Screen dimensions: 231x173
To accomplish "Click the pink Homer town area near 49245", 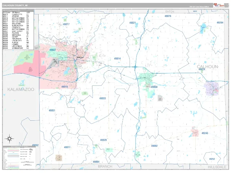I will (x=195, y=132).
